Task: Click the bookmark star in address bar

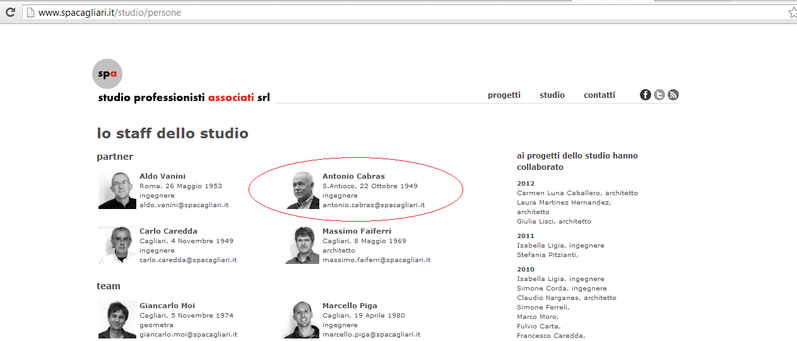Action: pos(793,12)
